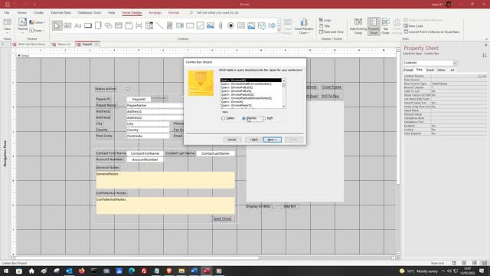
Task: Click Add Existing Fields icon
Action: tap(358, 26)
